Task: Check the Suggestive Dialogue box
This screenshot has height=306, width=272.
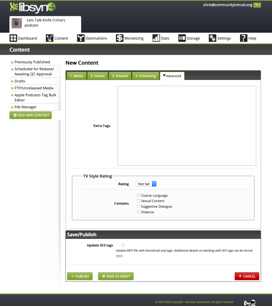Action: (x=139, y=206)
